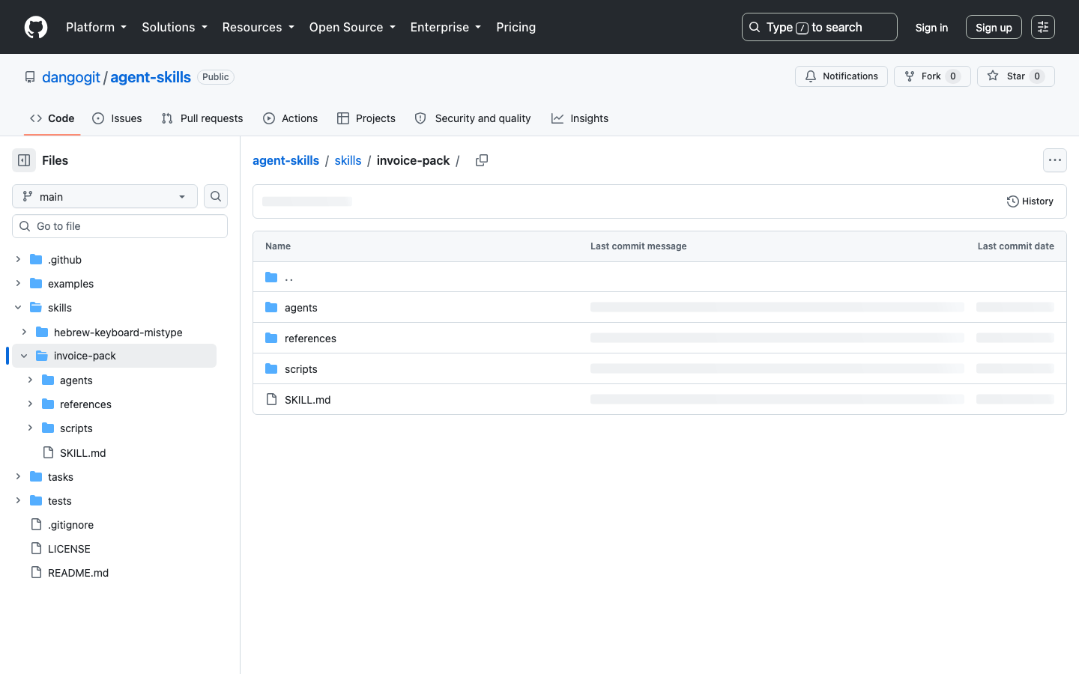Expand the agents subfolder chevron in the tree

tap(30, 380)
